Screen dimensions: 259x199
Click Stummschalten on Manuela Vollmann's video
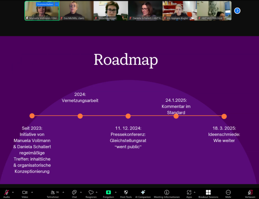(x=45, y=4)
